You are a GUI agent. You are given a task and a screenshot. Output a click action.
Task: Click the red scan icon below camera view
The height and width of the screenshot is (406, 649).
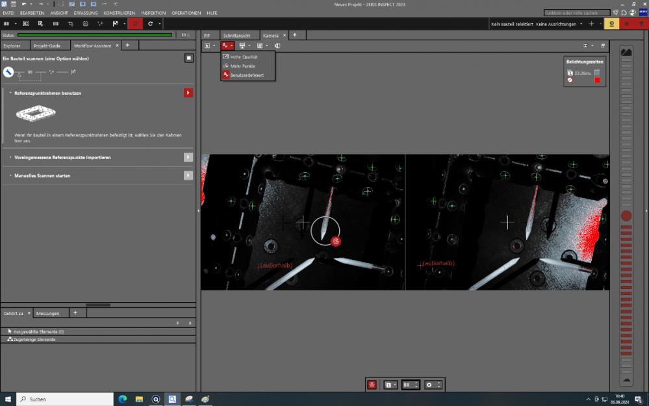372,385
